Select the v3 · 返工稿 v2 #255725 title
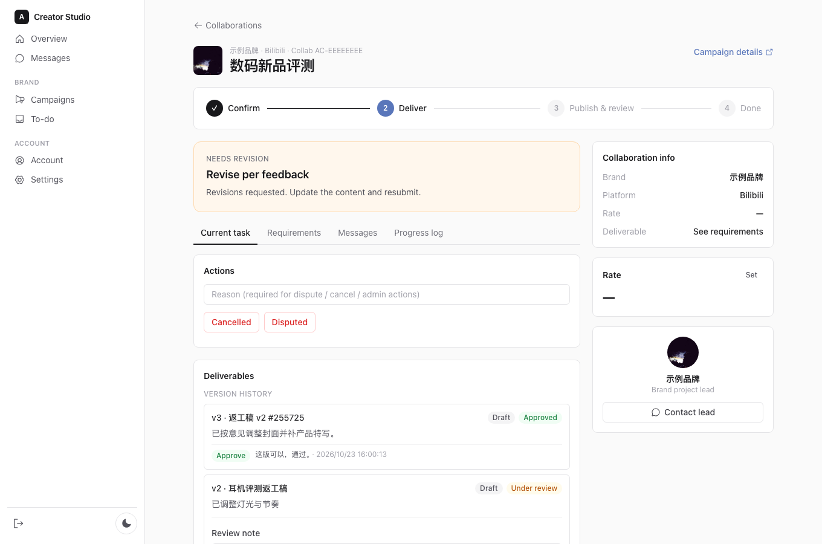This screenshot has height=544, width=822. 258,418
